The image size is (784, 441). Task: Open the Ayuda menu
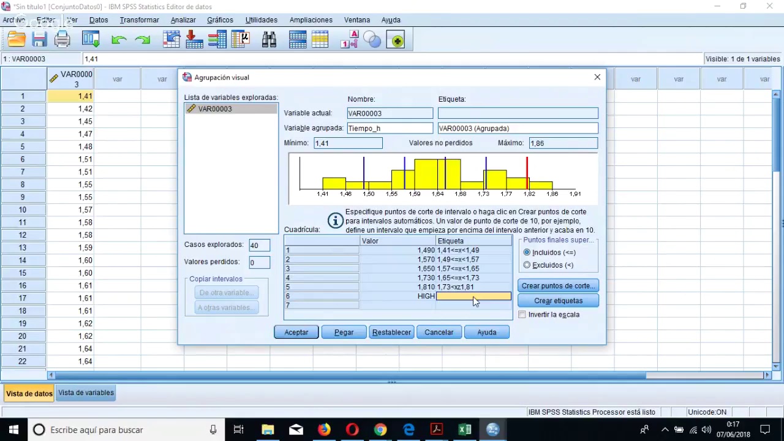tap(391, 20)
